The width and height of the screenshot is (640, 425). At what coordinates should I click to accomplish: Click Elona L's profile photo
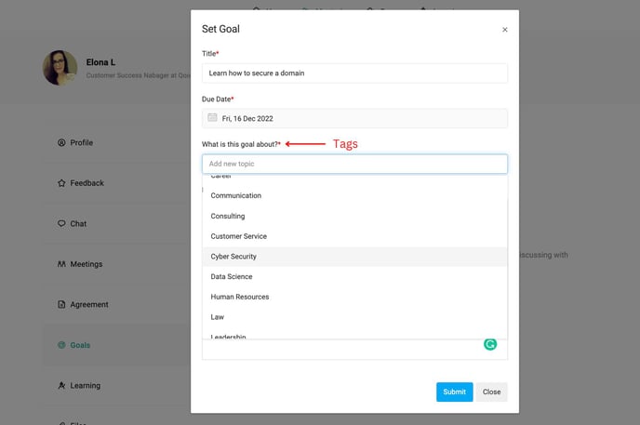(60, 68)
